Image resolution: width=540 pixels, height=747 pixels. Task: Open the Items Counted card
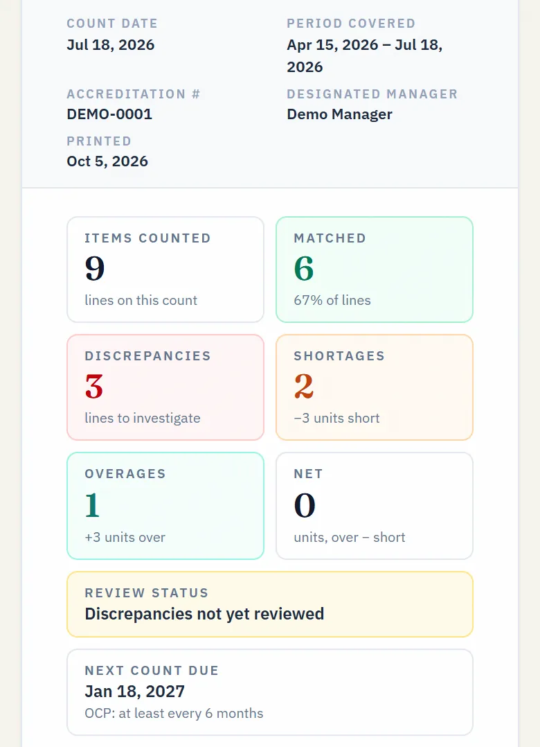165,270
